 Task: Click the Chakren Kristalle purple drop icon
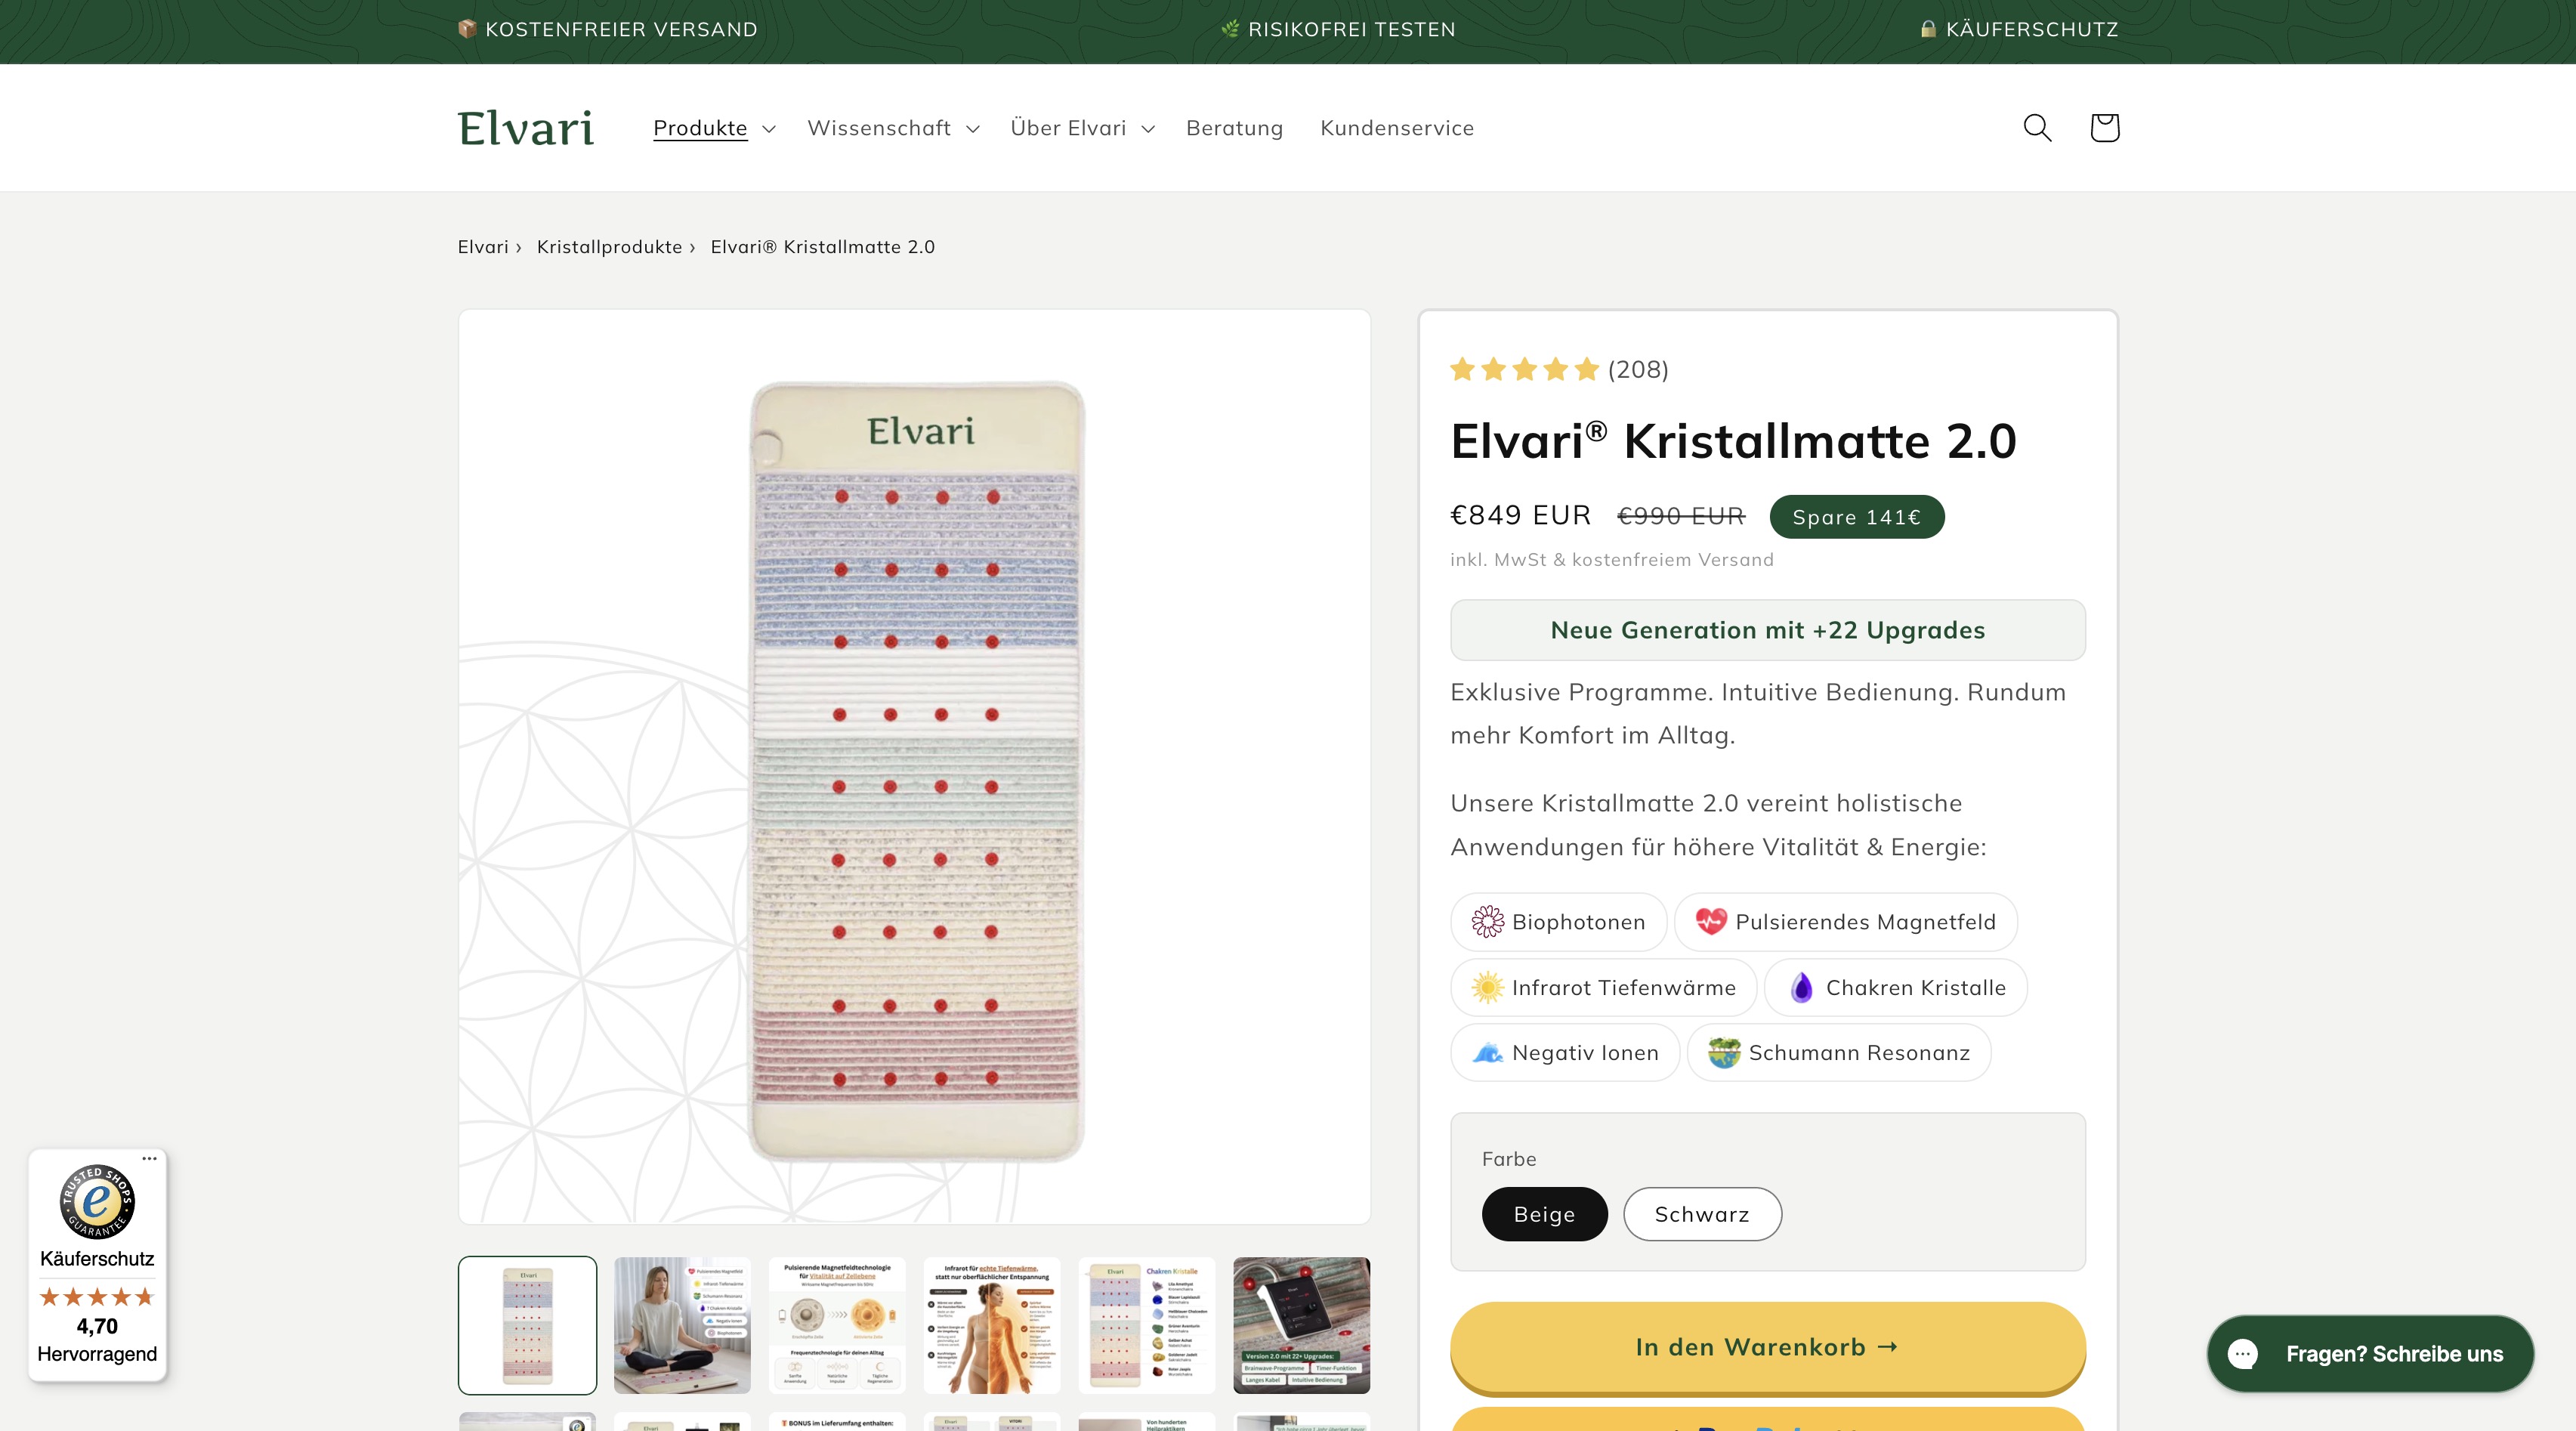click(1801, 988)
